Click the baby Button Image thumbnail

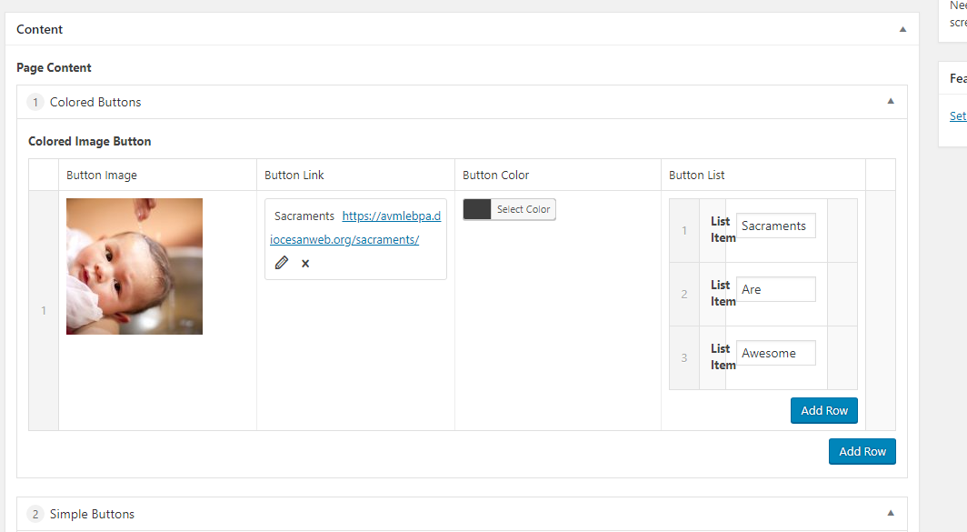135,266
